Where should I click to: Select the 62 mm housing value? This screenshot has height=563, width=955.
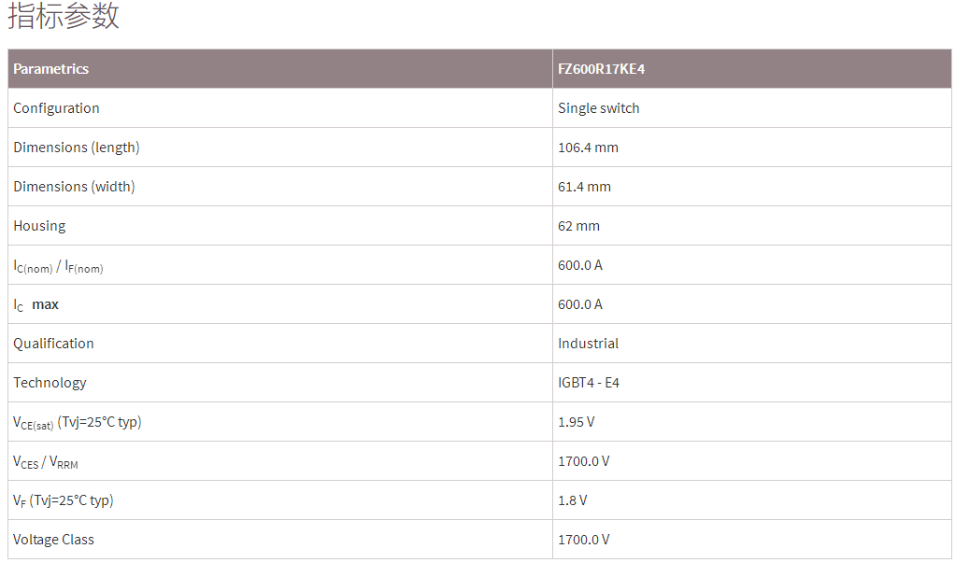(x=578, y=226)
